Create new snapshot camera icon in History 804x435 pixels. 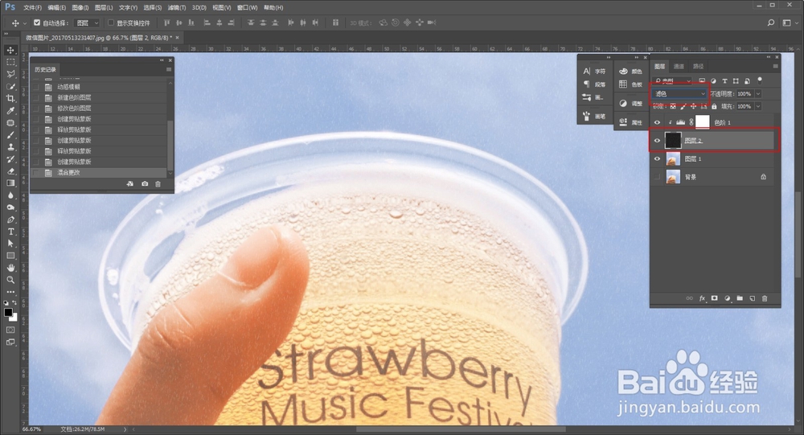click(x=145, y=183)
